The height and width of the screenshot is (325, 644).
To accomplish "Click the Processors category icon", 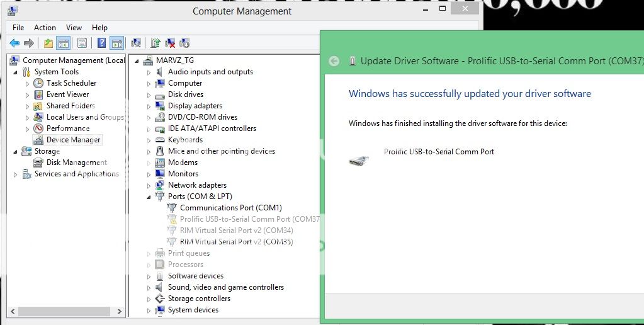I will (160, 265).
